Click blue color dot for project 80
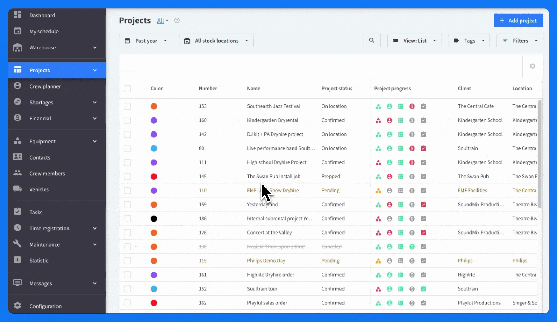The height and width of the screenshot is (322, 557). [154, 148]
